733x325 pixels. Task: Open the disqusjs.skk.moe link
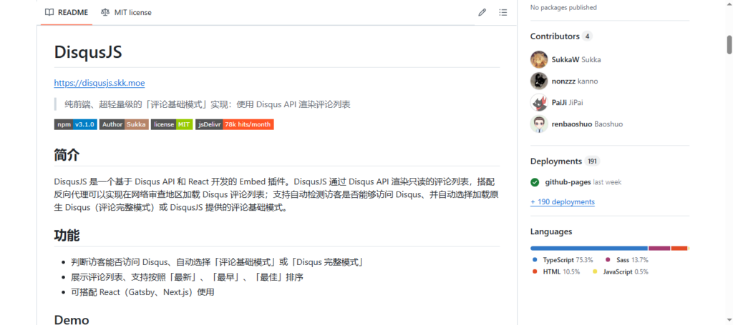(99, 83)
